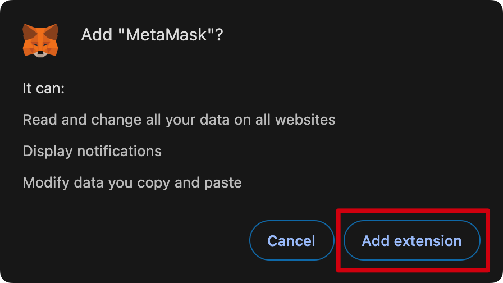Approve the extension via Add extension
Screen dimensions: 503x283
[x=411, y=241]
